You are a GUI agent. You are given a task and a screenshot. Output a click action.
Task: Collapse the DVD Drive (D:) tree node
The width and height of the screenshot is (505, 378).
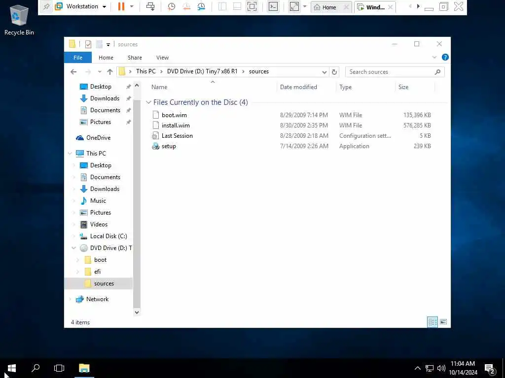pos(74,248)
